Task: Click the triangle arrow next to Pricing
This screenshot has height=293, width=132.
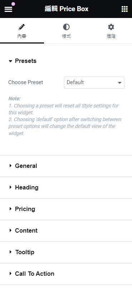Action: (11, 209)
